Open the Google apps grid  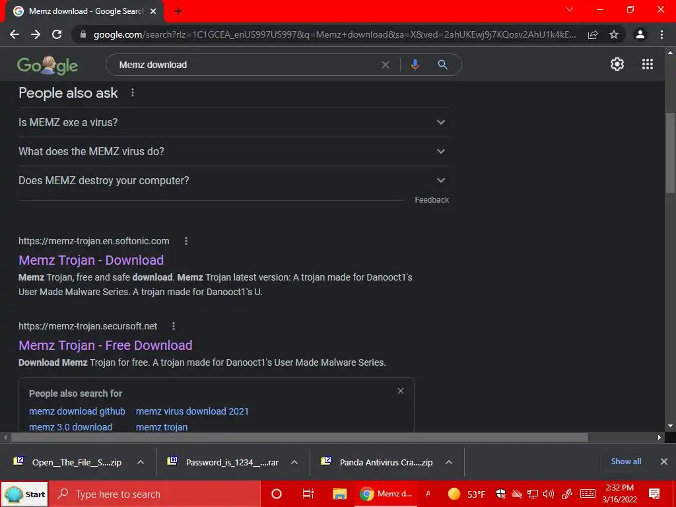(648, 64)
